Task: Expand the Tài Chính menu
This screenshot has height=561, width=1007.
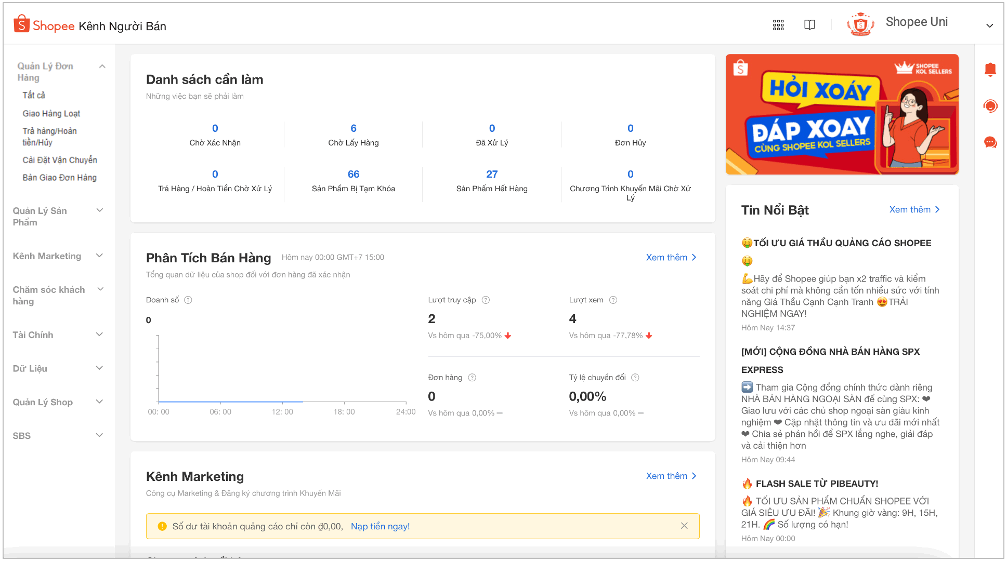Action: tap(100, 335)
